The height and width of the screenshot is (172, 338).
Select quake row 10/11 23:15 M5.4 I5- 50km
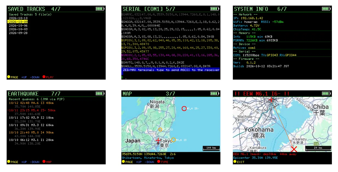(31, 110)
